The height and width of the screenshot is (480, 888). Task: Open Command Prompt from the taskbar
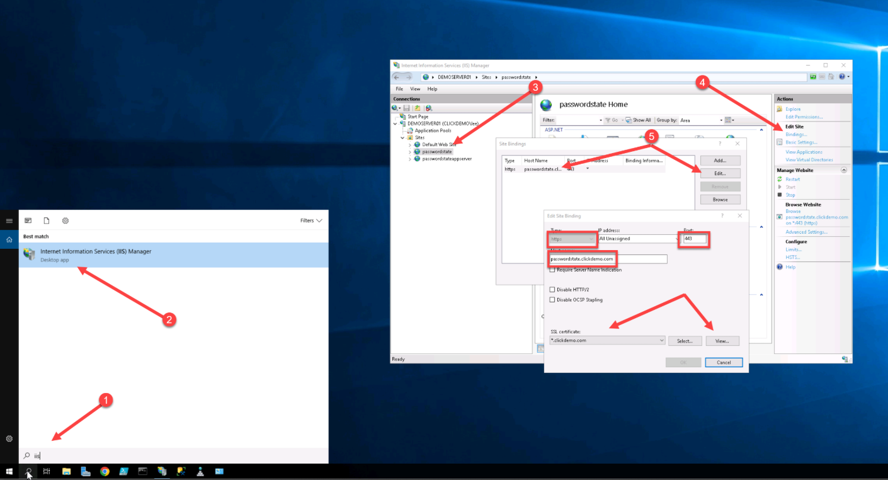(143, 471)
